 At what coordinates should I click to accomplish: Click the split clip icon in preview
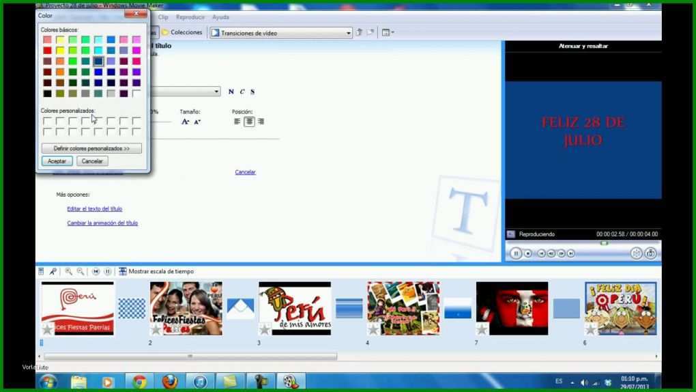[x=636, y=253]
